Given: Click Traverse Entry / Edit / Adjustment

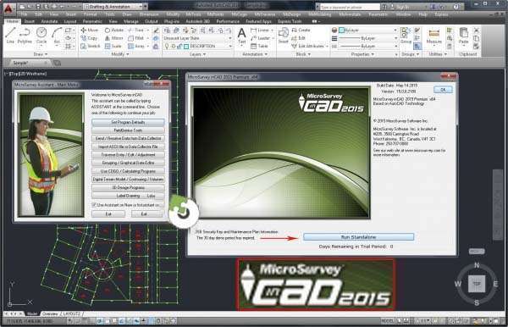Looking at the screenshot, I should [x=128, y=154].
